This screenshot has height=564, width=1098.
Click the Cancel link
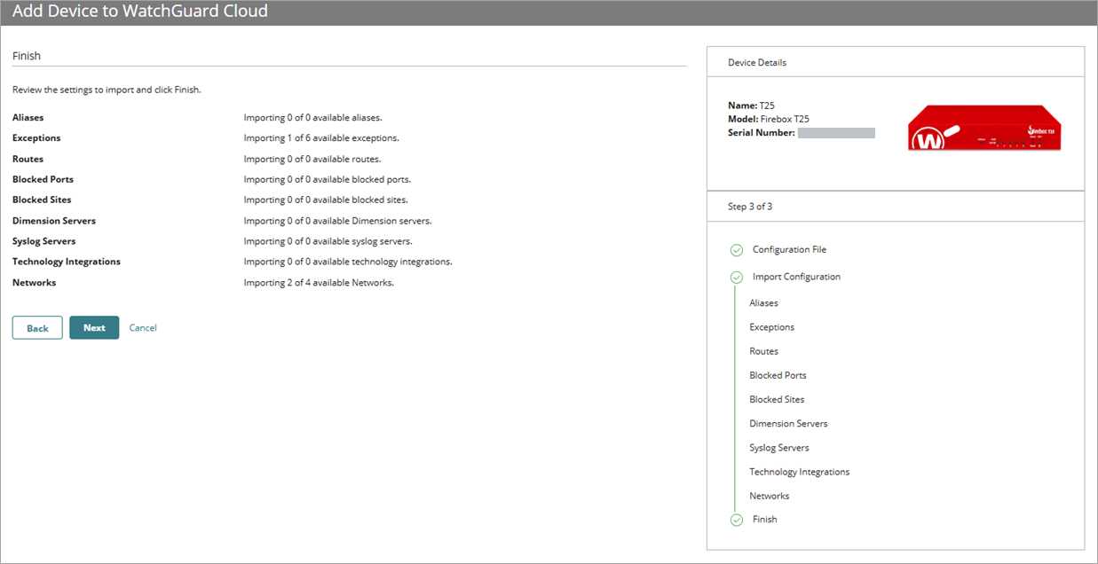point(143,327)
